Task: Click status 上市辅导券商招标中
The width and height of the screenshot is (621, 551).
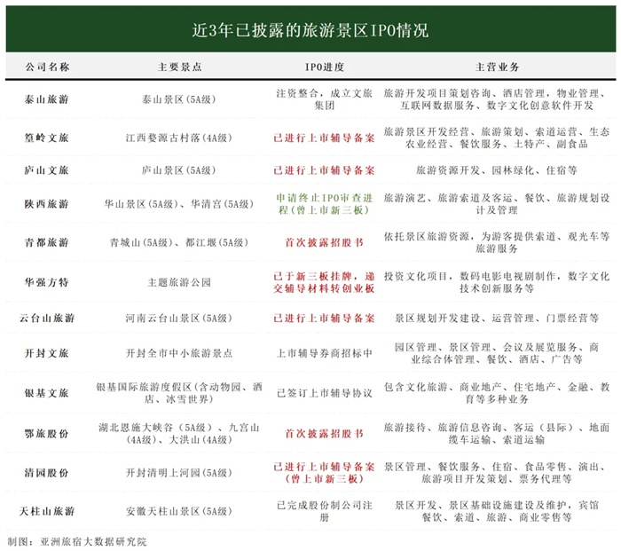Action: [x=325, y=353]
